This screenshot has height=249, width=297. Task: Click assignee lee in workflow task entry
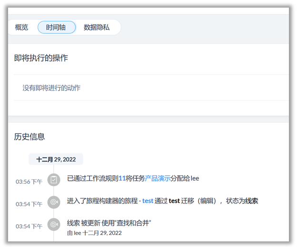[195, 179]
